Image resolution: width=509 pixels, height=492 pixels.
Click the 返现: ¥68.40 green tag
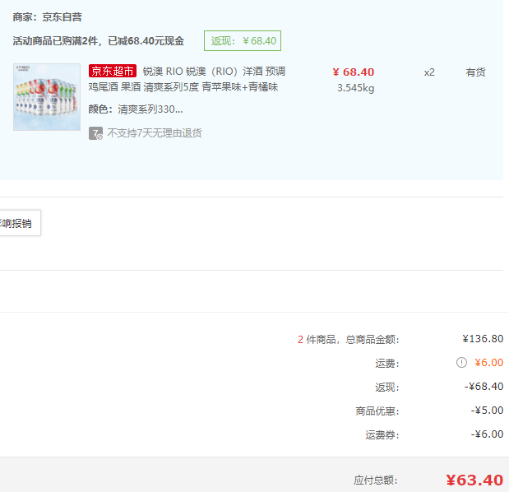coord(243,40)
